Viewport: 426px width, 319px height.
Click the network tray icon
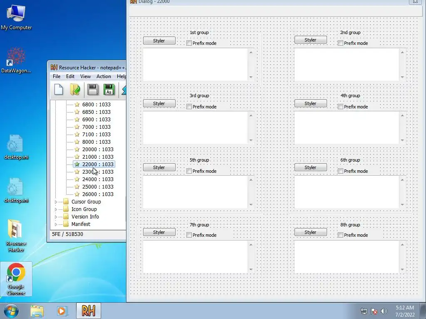[364, 311]
